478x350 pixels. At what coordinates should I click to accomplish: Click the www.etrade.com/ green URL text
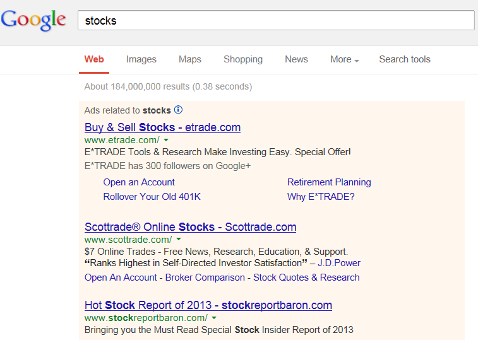click(x=122, y=140)
